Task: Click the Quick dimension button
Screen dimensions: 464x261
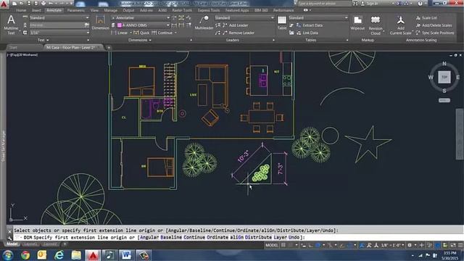Action: click(x=141, y=33)
